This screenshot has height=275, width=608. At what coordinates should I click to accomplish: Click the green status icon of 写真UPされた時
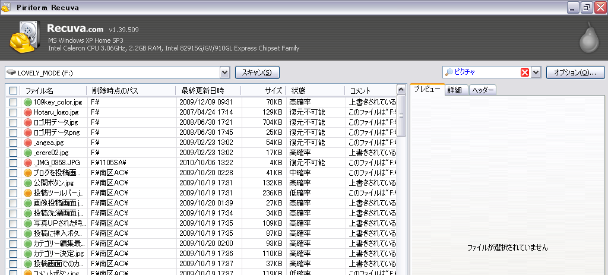tap(27, 223)
